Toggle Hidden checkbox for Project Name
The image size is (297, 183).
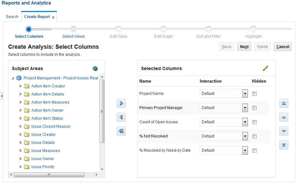tap(254, 94)
